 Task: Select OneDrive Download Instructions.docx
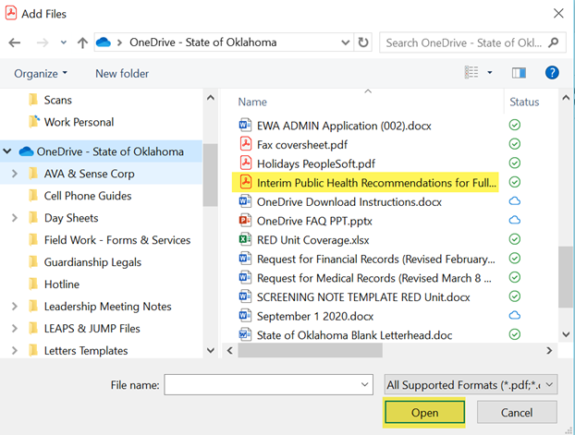(x=349, y=201)
